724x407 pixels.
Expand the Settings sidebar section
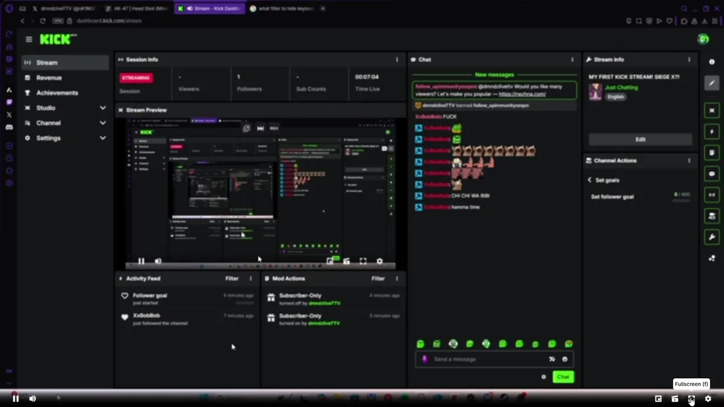coord(102,138)
